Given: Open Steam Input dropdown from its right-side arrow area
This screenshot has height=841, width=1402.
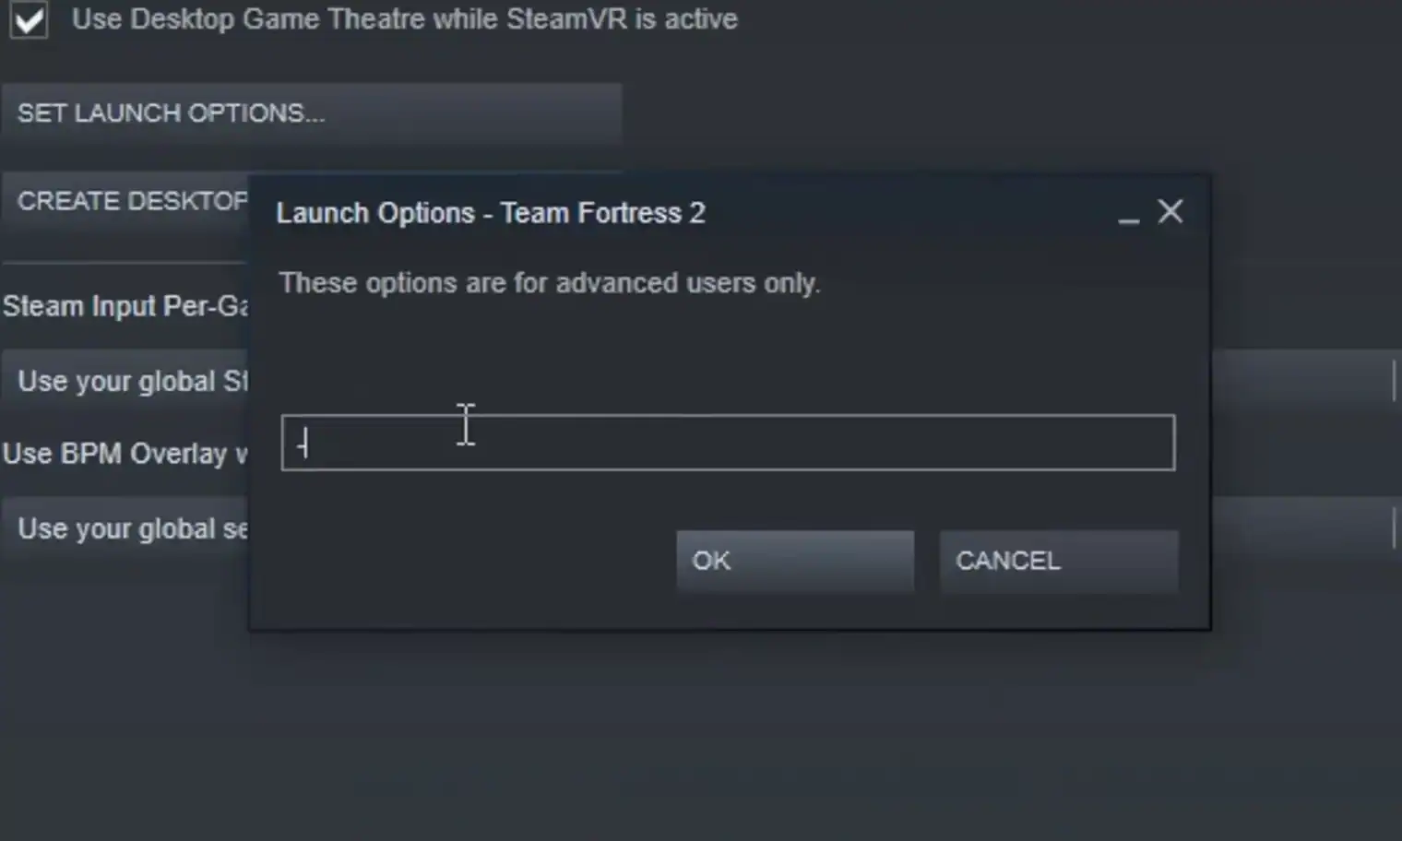Looking at the screenshot, I should [x=1306, y=380].
